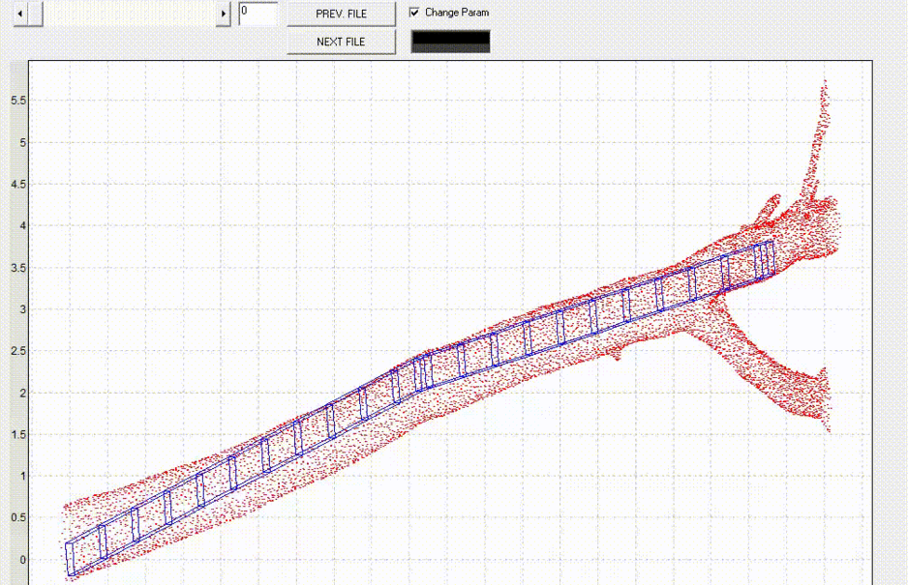Click the PREV. FILE button
The width and height of the screenshot is (908, 585).
coord(341,14)
